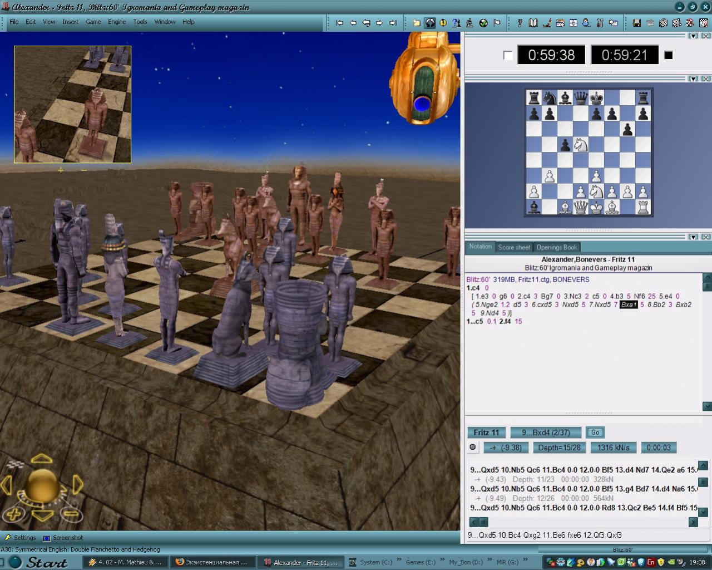
Task: Click the flip board toolbar icon
Action: coord(430,23)
